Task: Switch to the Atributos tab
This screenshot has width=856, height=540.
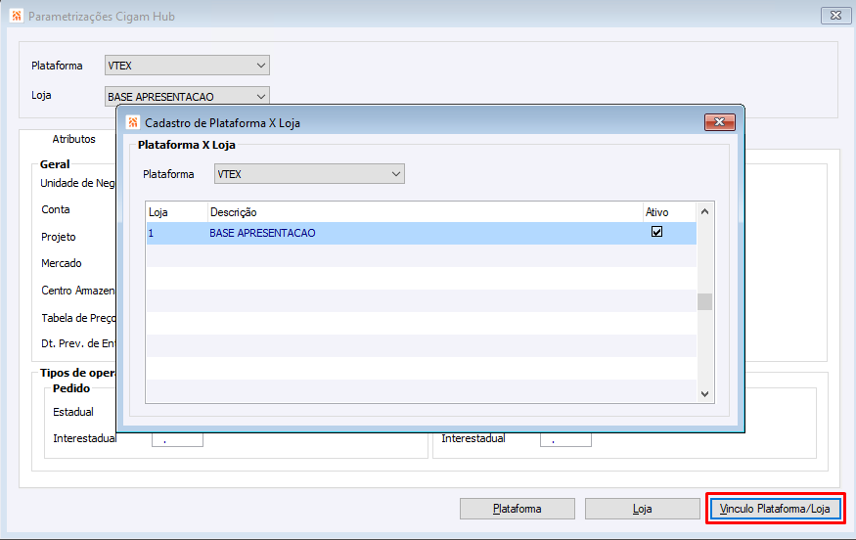Action: (73, 139)
